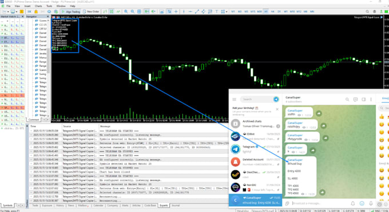Select the Fibonacci retracement tool
This screenshot has height=212, width=389.
[210, 11]
